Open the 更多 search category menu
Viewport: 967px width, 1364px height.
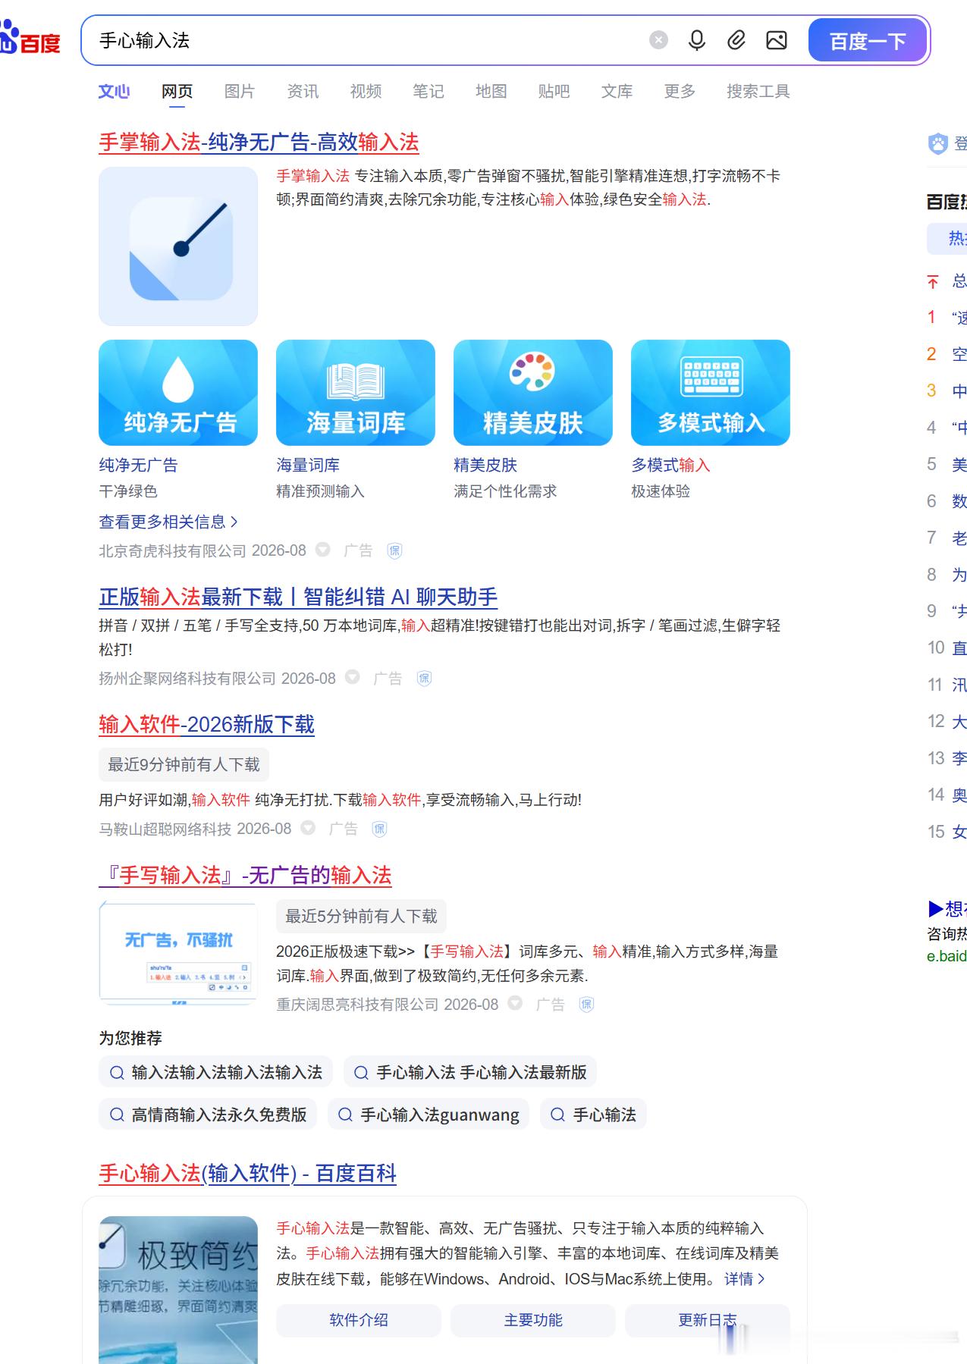(680, 91)
